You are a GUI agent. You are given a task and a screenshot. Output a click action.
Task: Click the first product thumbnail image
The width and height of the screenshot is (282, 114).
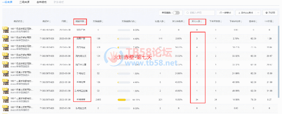coord(5,30)
